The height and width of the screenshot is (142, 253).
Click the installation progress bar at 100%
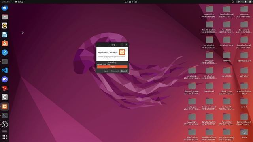click(x=112, y=67)
